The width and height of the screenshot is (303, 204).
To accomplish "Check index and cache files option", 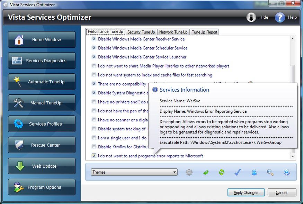I will (x=94, y=75).
